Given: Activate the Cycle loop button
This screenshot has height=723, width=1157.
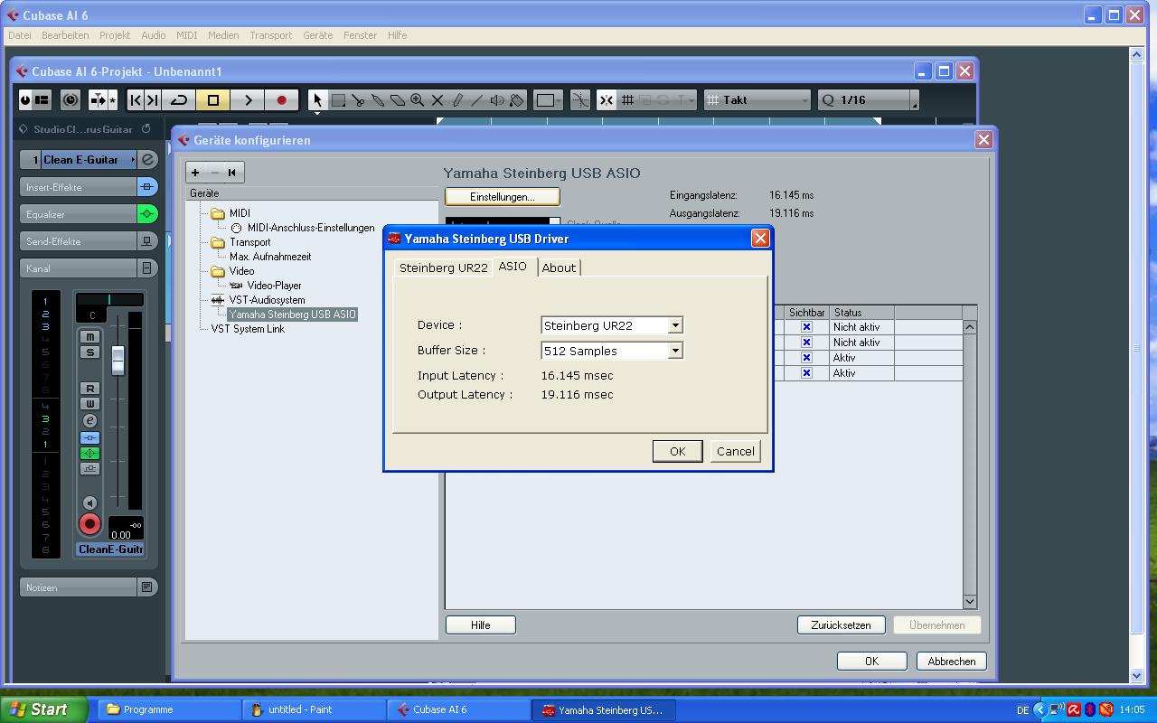Looking at the screenshot, I should point(179,100).
